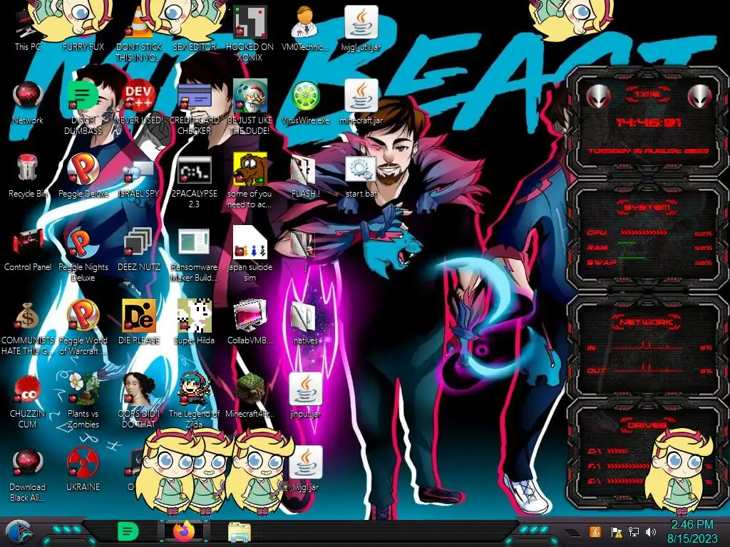Open the japan suicide sim file

250,254
